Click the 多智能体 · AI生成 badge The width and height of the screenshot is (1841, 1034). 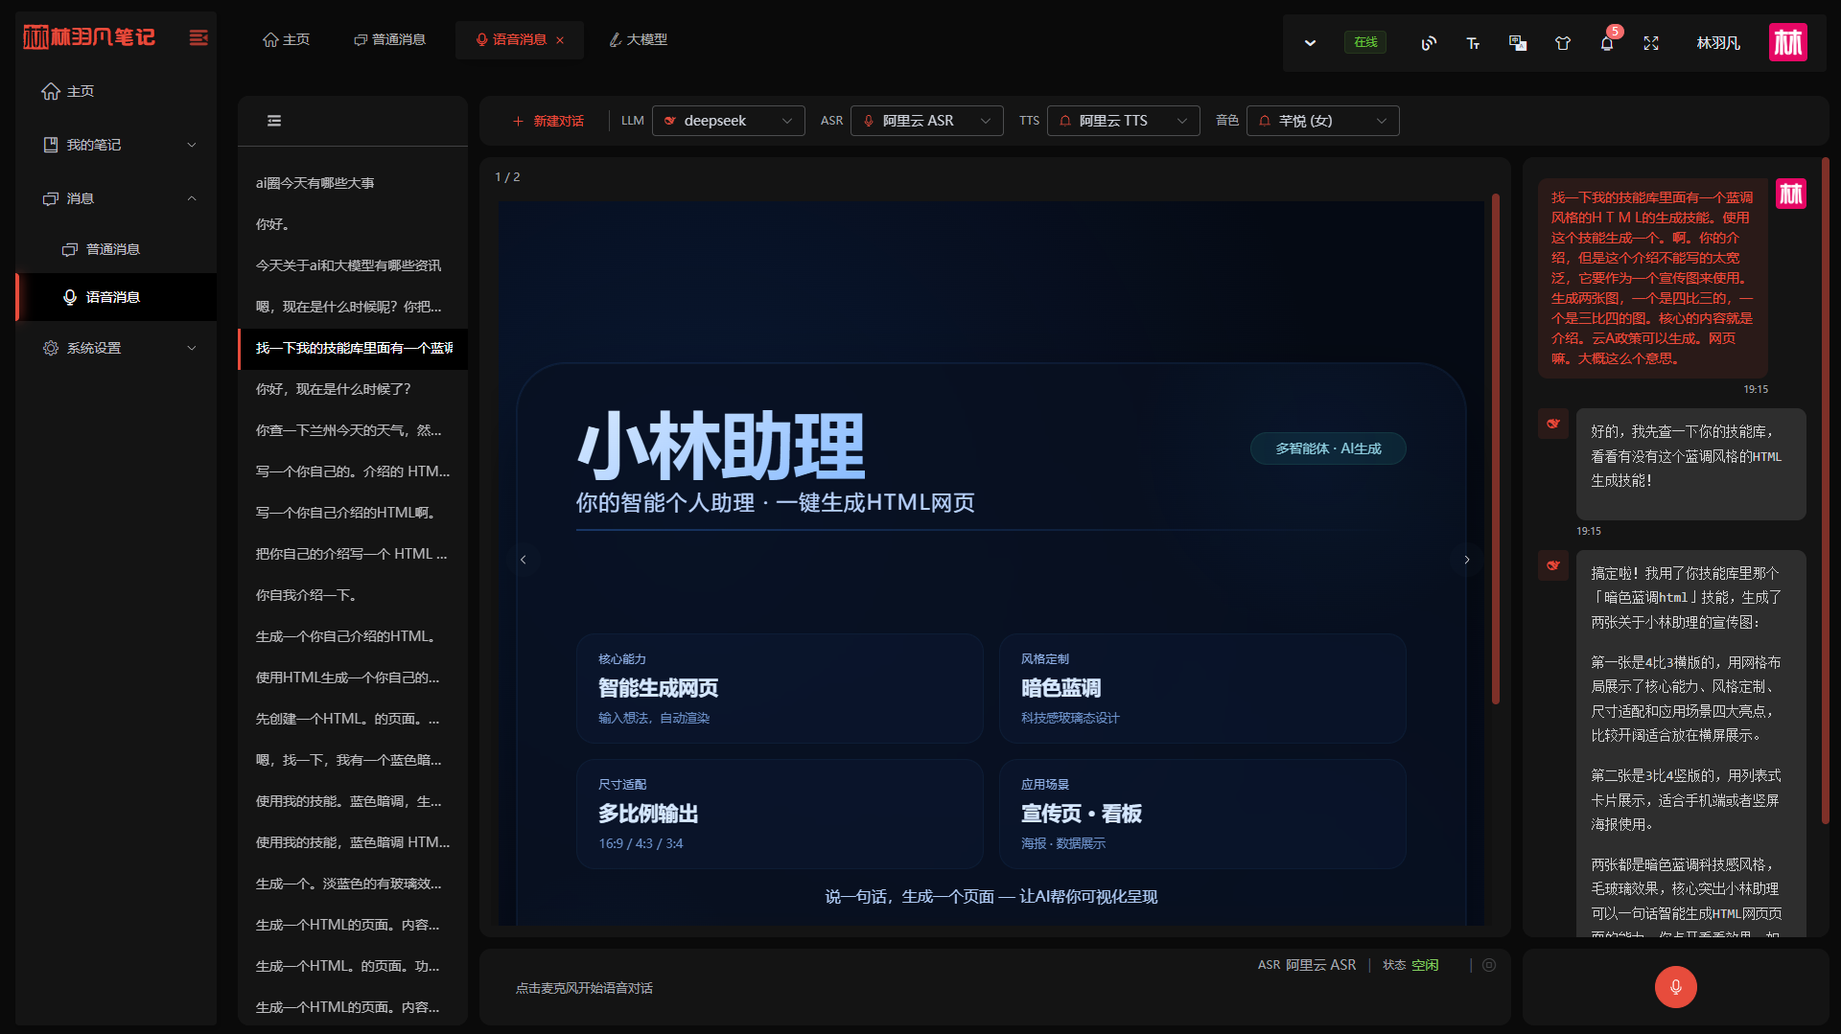point(1328,448)
